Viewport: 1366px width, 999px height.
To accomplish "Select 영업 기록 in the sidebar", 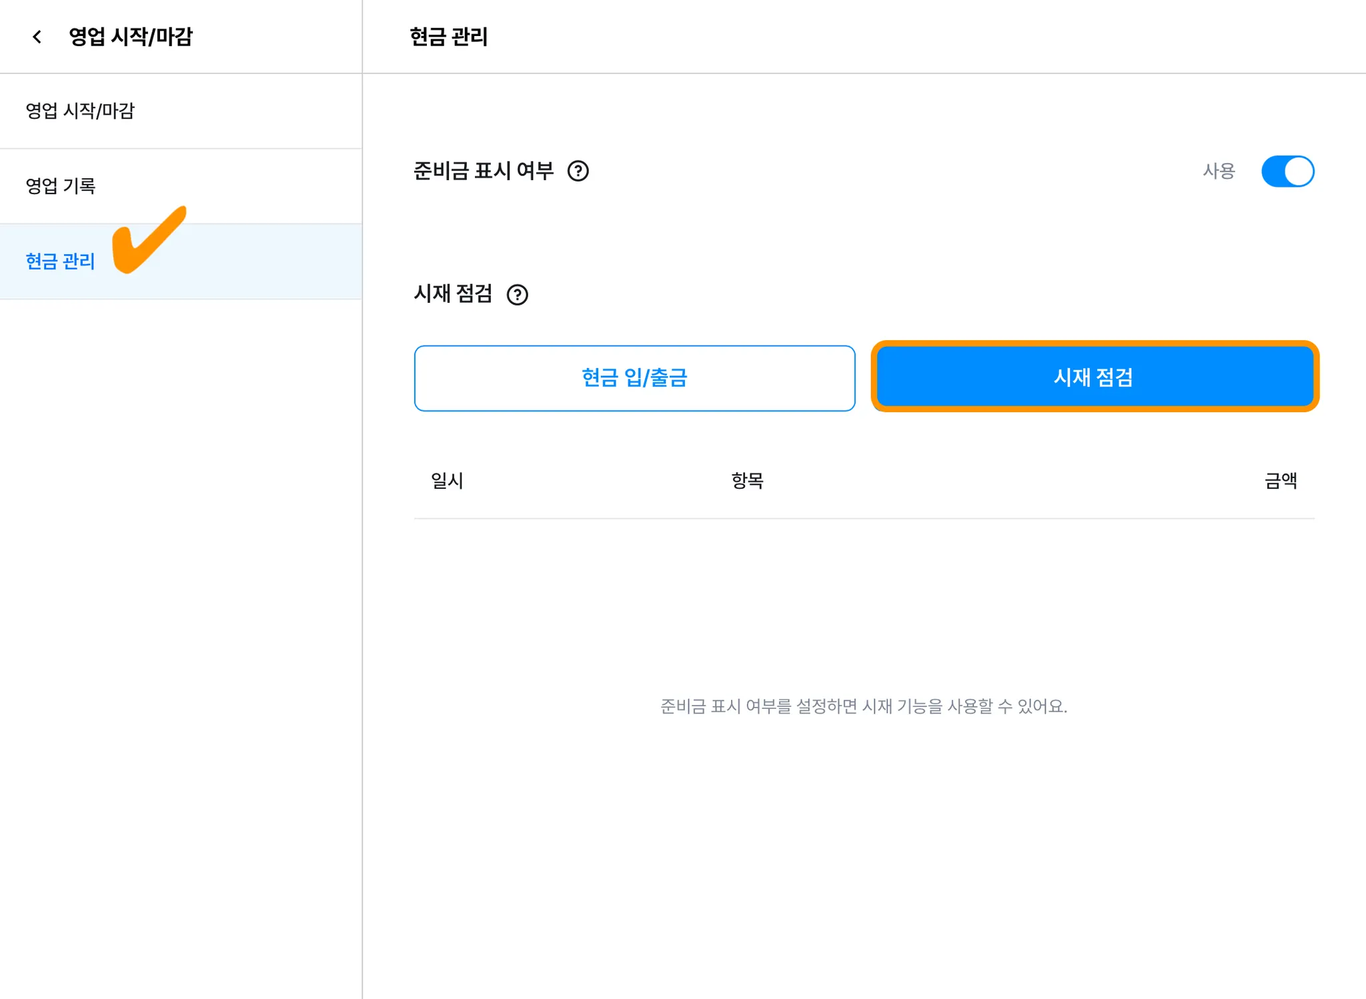I will pyautogui.click(x=61, y=186).
